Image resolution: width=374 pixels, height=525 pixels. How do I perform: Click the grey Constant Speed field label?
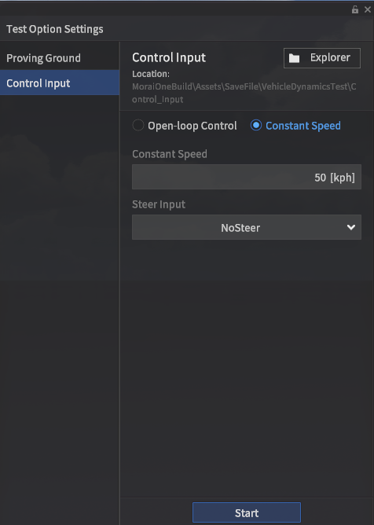(170, 154)
